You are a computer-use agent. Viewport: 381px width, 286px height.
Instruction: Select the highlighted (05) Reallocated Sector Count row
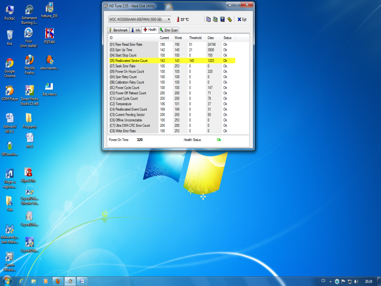[x=172, y=61]
